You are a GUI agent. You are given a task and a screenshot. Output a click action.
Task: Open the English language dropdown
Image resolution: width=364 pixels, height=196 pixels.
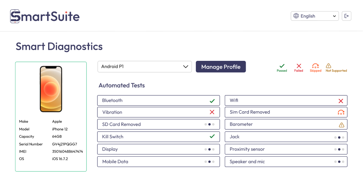click(315, 16)
